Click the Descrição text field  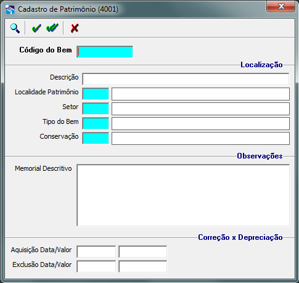pos(186,79)
